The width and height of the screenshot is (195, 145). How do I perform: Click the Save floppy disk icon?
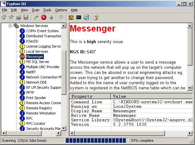(x=26, y=17)
